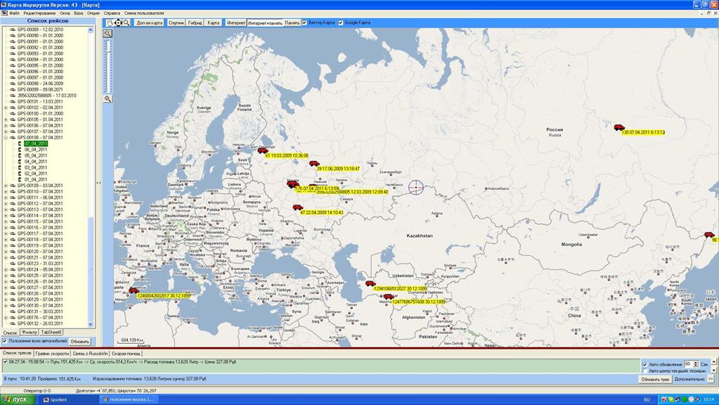Toggle the Вектор Карта checkbox

[304, 22]
